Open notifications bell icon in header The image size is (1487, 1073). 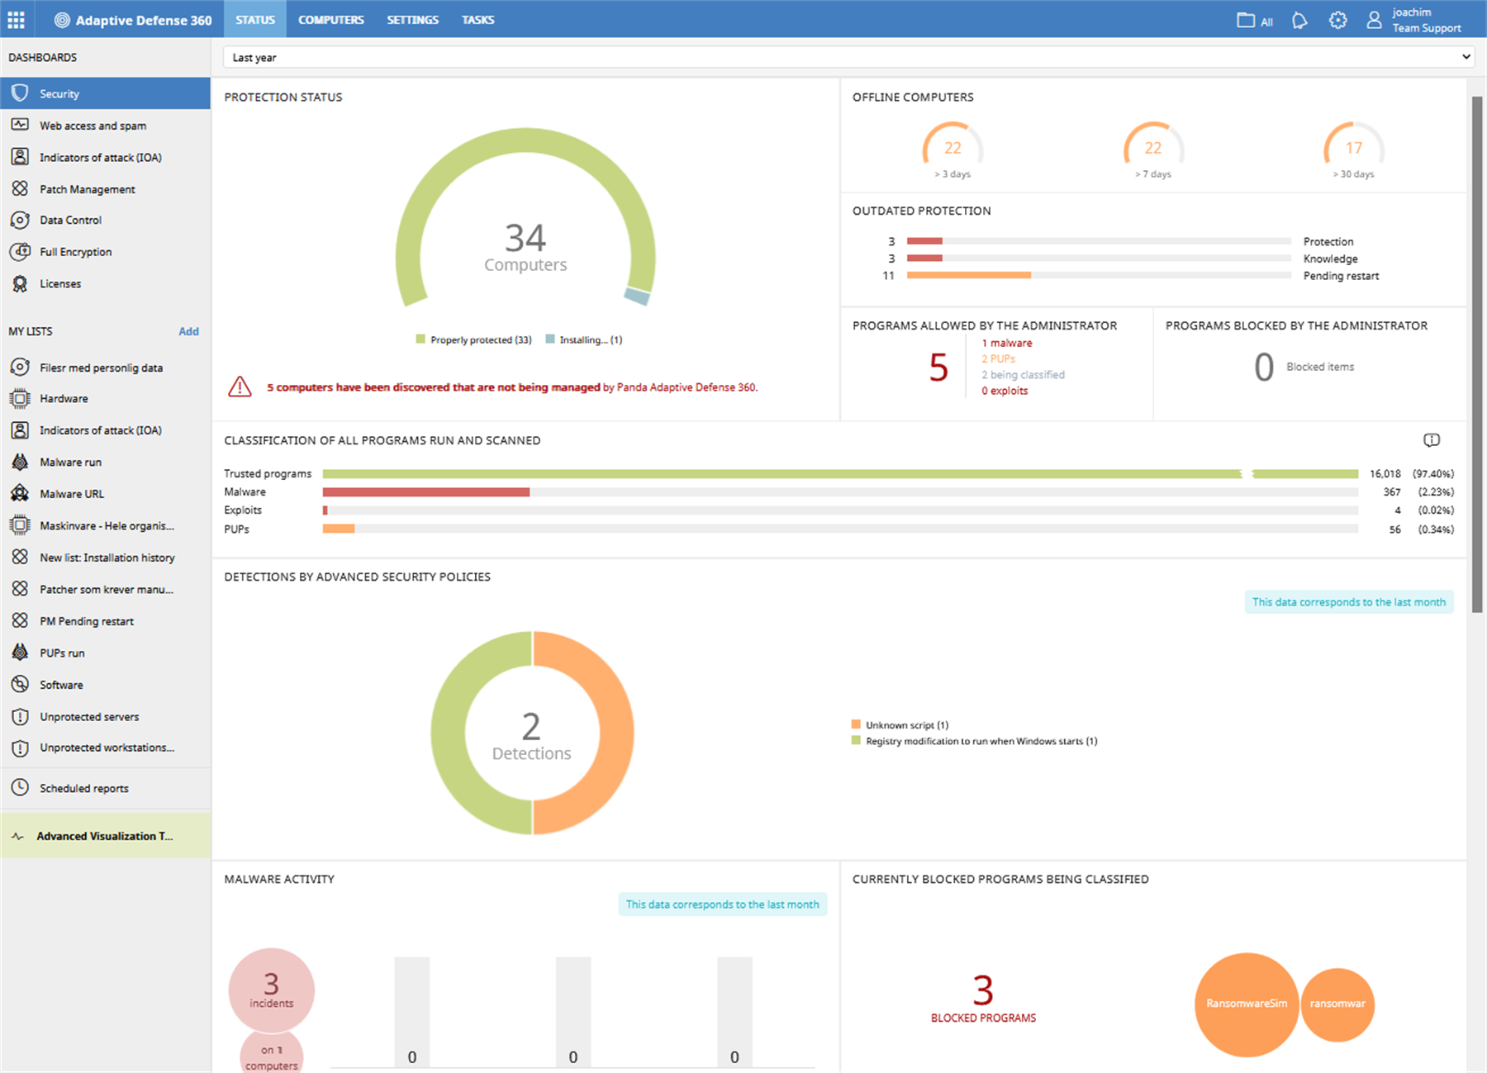(1299, 20)
